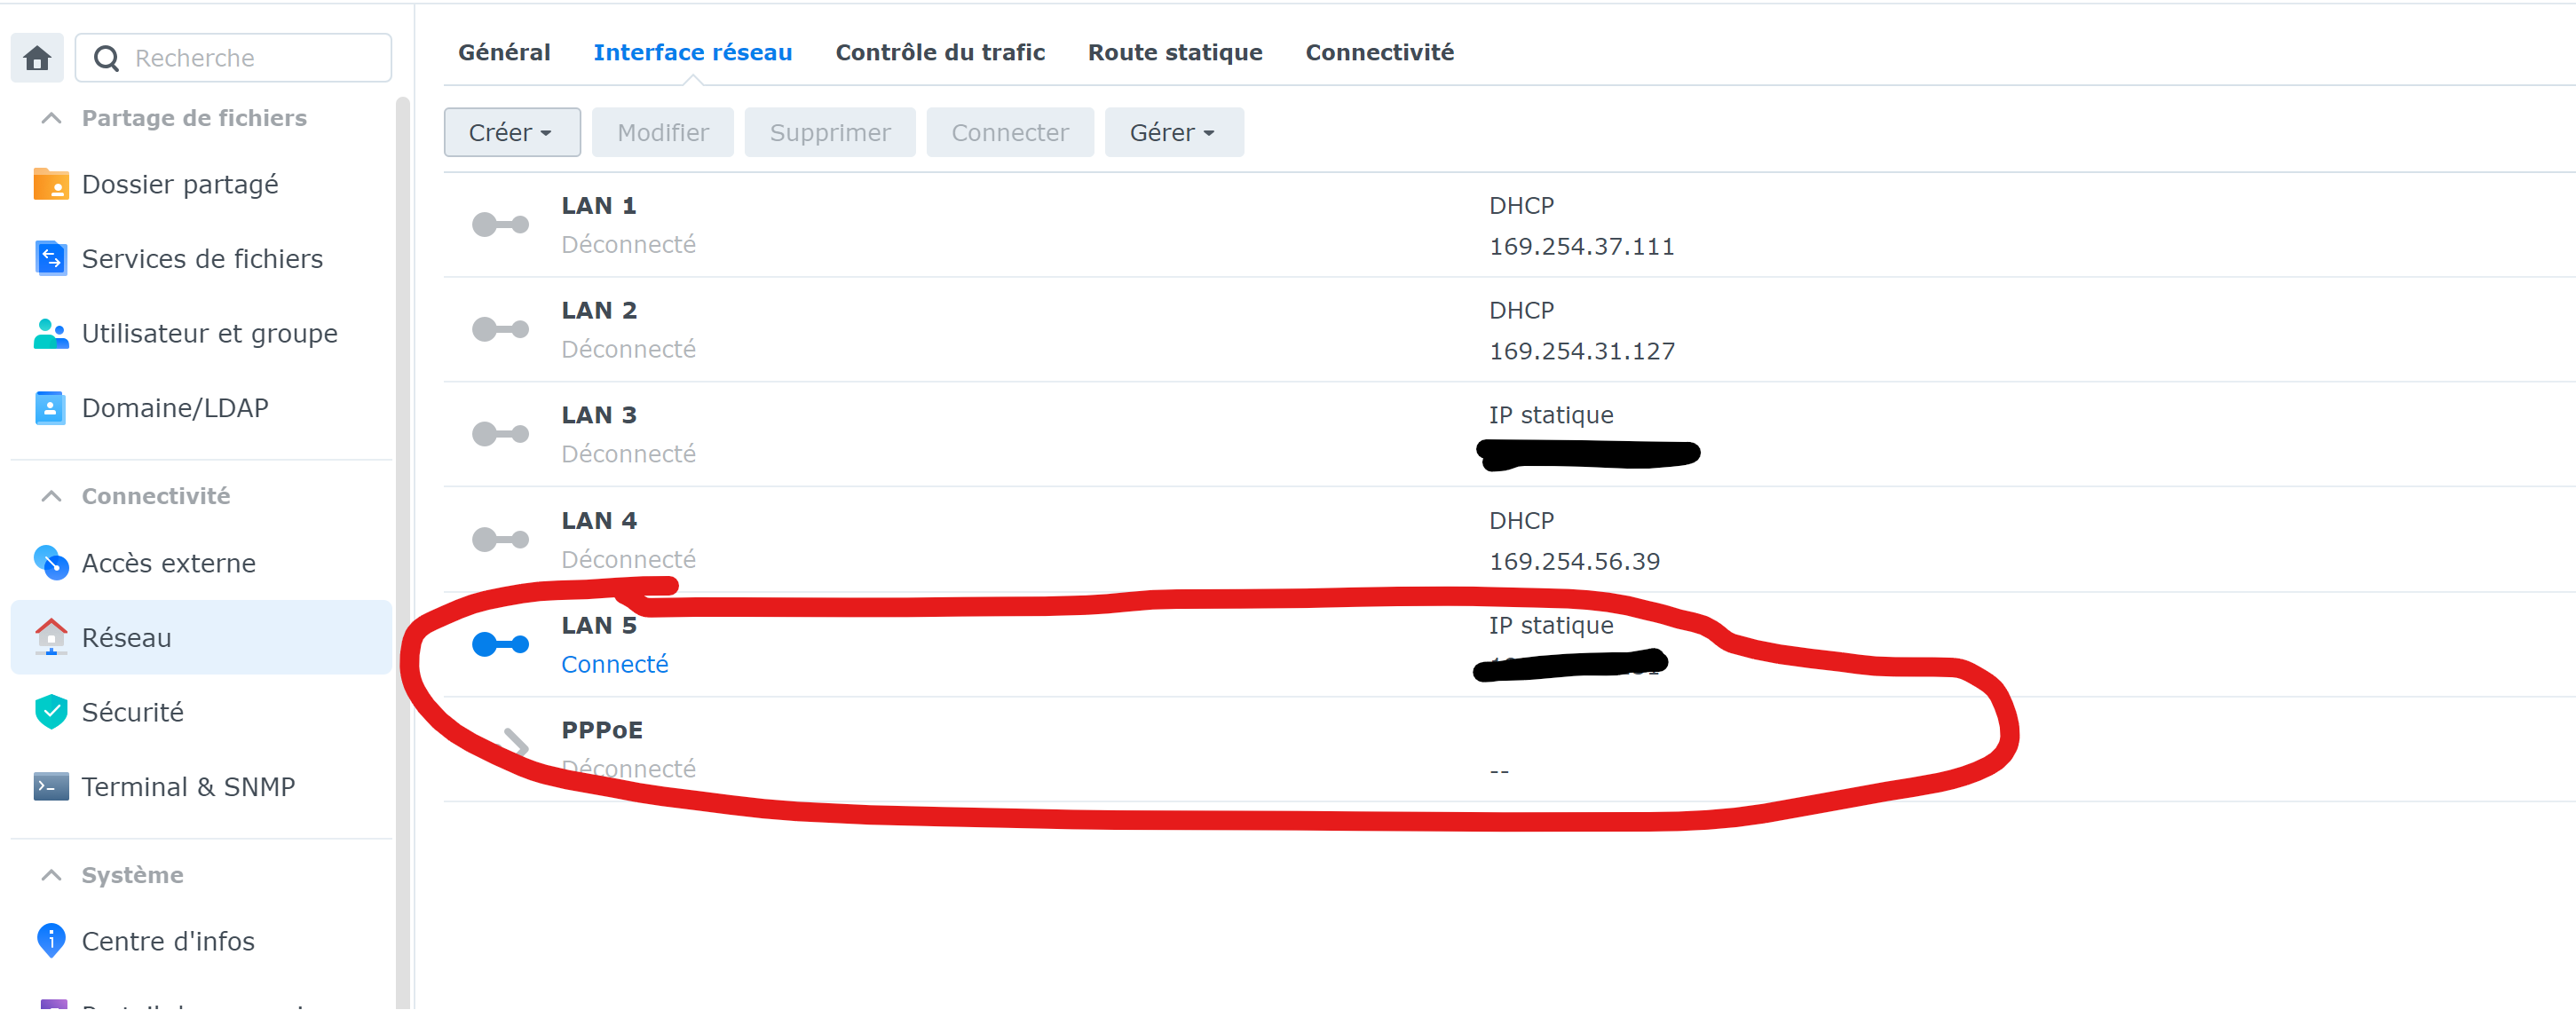Viewport: 2576px width, 1010px height.
Task: Select Utilisateur et groupe icon
Action: click(51, 333)
